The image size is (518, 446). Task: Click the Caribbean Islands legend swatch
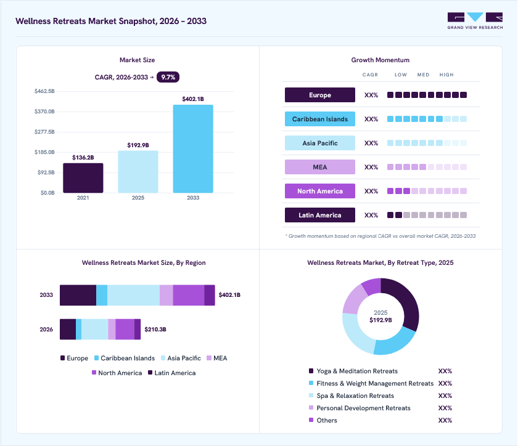click(96, 358)
